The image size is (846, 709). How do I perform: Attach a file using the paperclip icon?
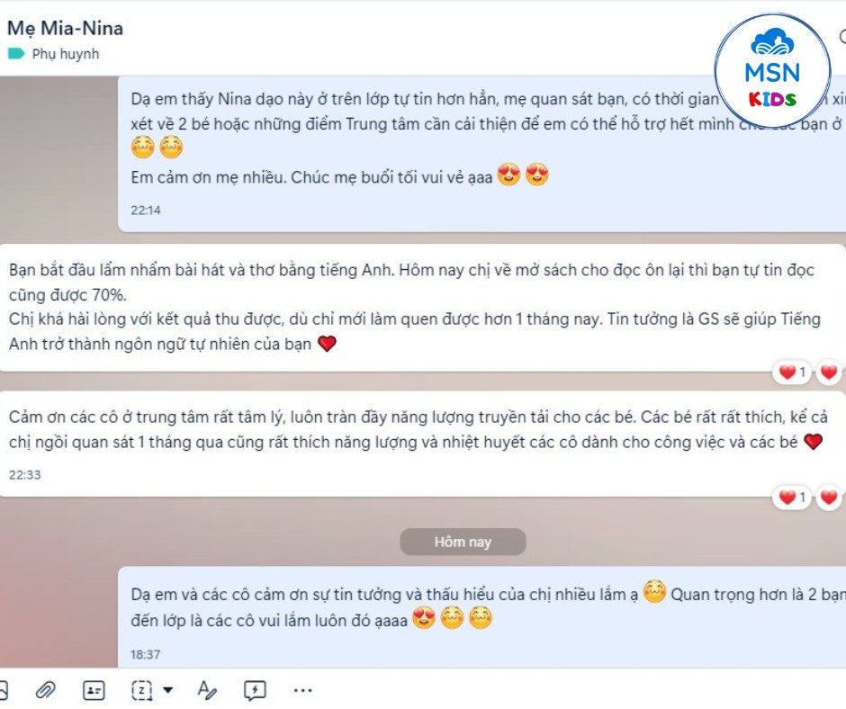coord(45,690)
